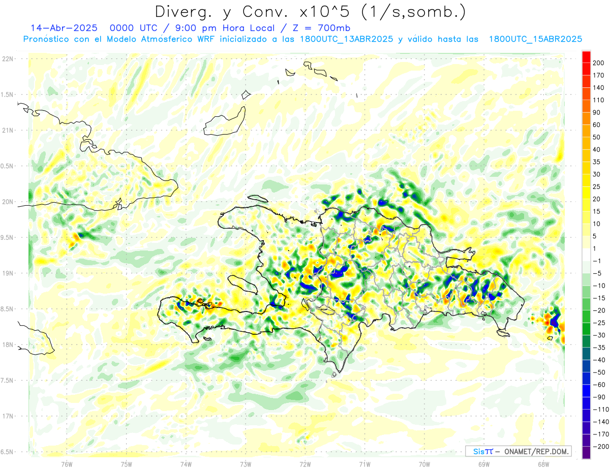Click the colorbar value "-50"

tap(599, 372)
